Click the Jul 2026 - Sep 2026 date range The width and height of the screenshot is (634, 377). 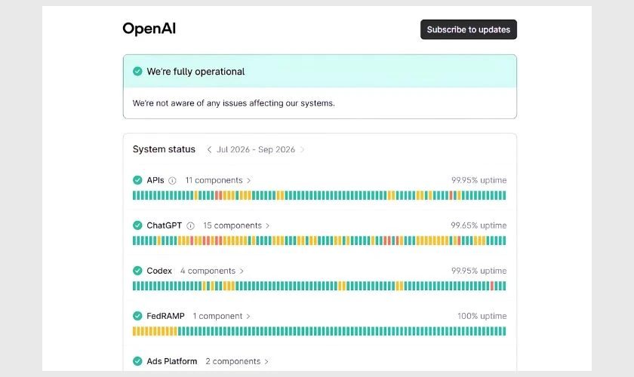pyautogui.click(x=256, y=149)
